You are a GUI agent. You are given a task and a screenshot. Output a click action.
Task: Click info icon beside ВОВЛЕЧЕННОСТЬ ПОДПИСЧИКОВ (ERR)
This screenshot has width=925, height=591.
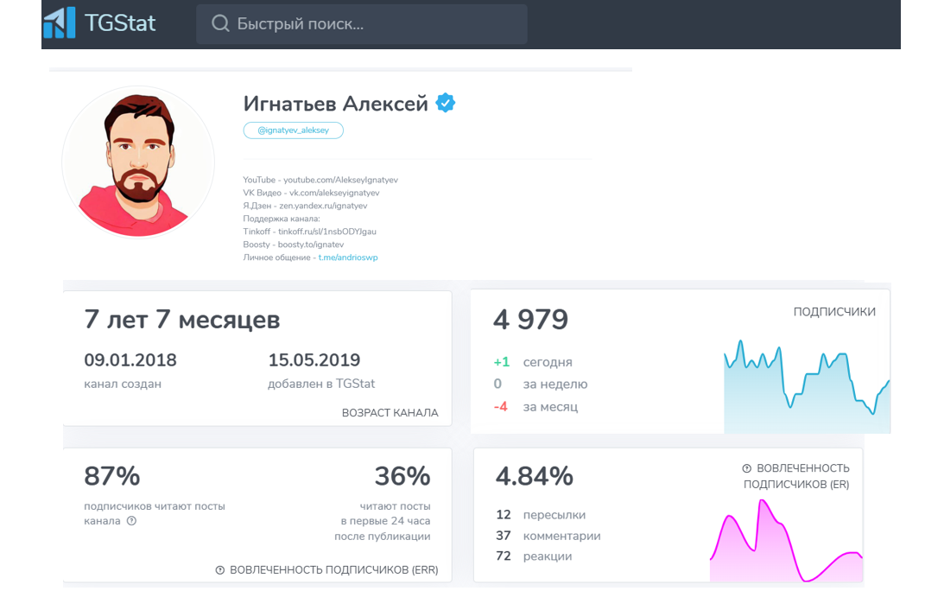click(x=220, y=570)
